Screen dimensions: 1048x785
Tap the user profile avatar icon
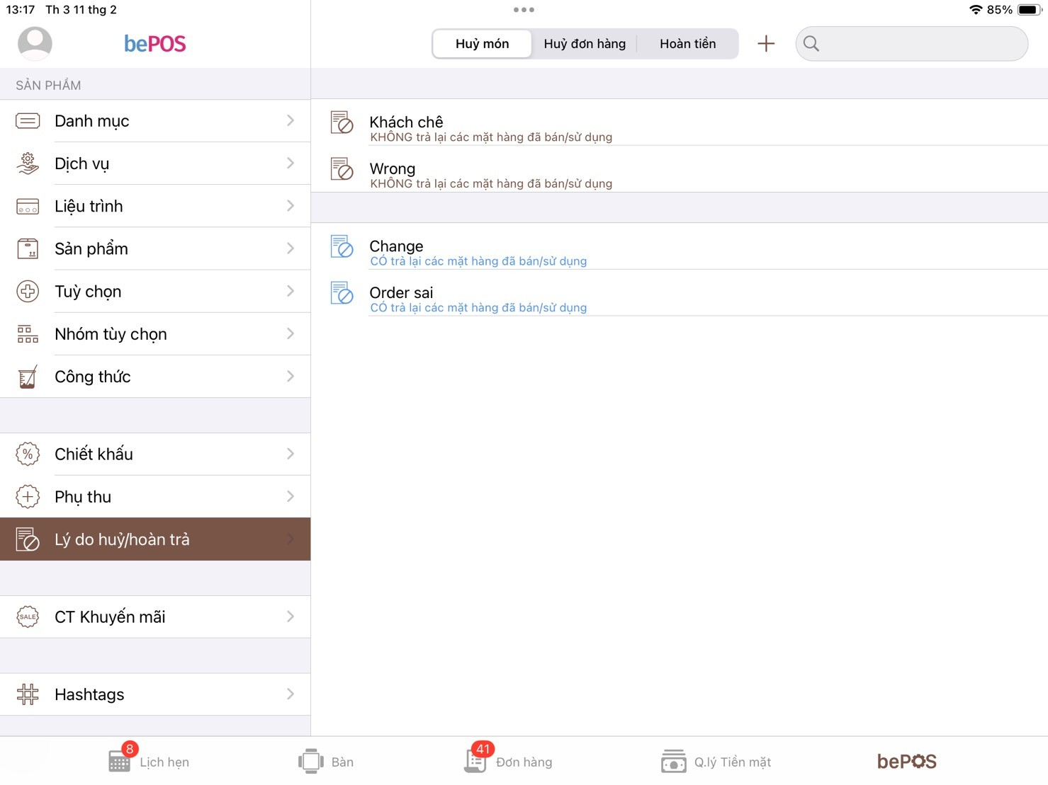point(35,43)
